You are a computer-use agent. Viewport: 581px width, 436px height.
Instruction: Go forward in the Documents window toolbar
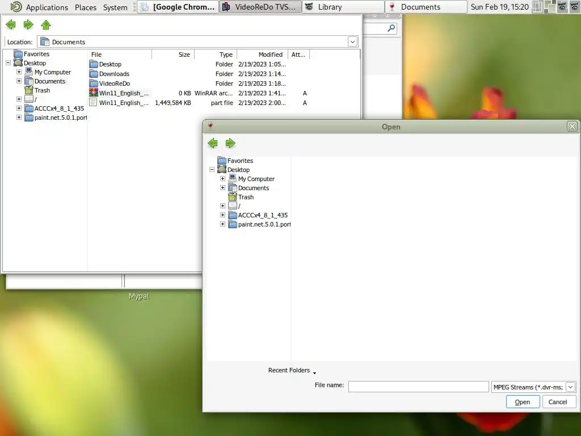pyautogui.click(x=28, y=25)
